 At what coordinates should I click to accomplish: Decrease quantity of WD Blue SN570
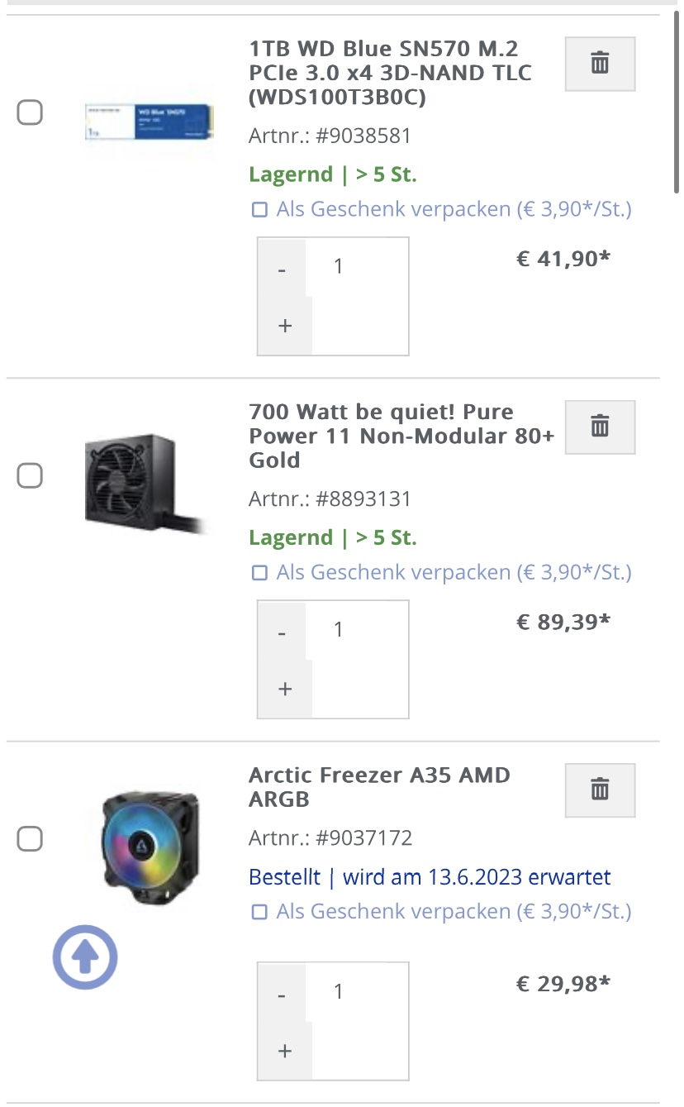coord(283,270)
